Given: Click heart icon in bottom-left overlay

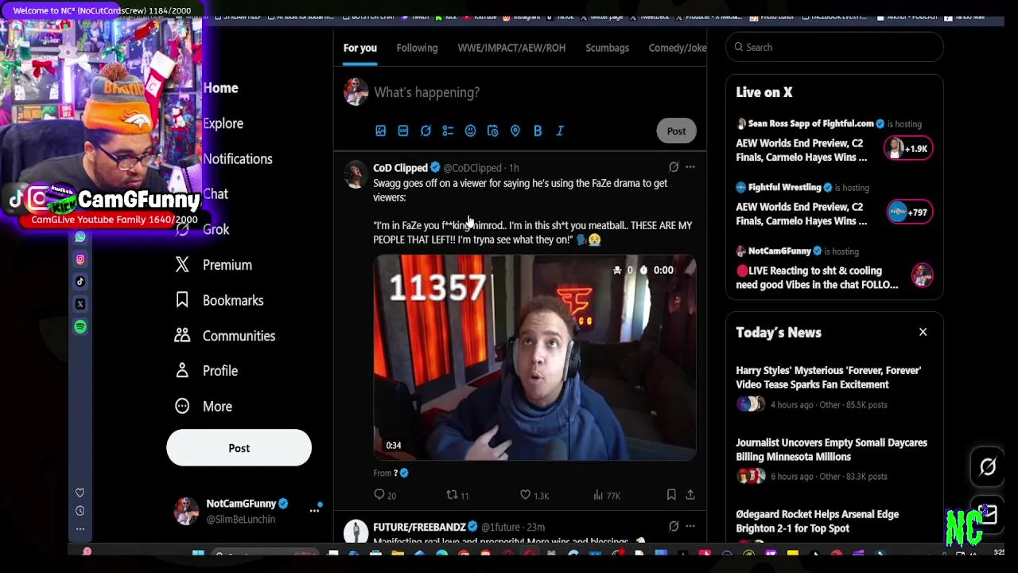Looking at the screenshot, I should pos(80,493).
